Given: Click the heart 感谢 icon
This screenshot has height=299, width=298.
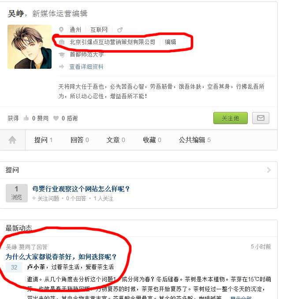Looking at the screenshot, I should (56, 119).
